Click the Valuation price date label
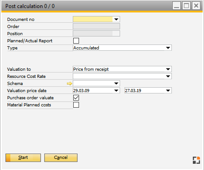The height and width of the screenshot is (170, 204). click(27, 90)
